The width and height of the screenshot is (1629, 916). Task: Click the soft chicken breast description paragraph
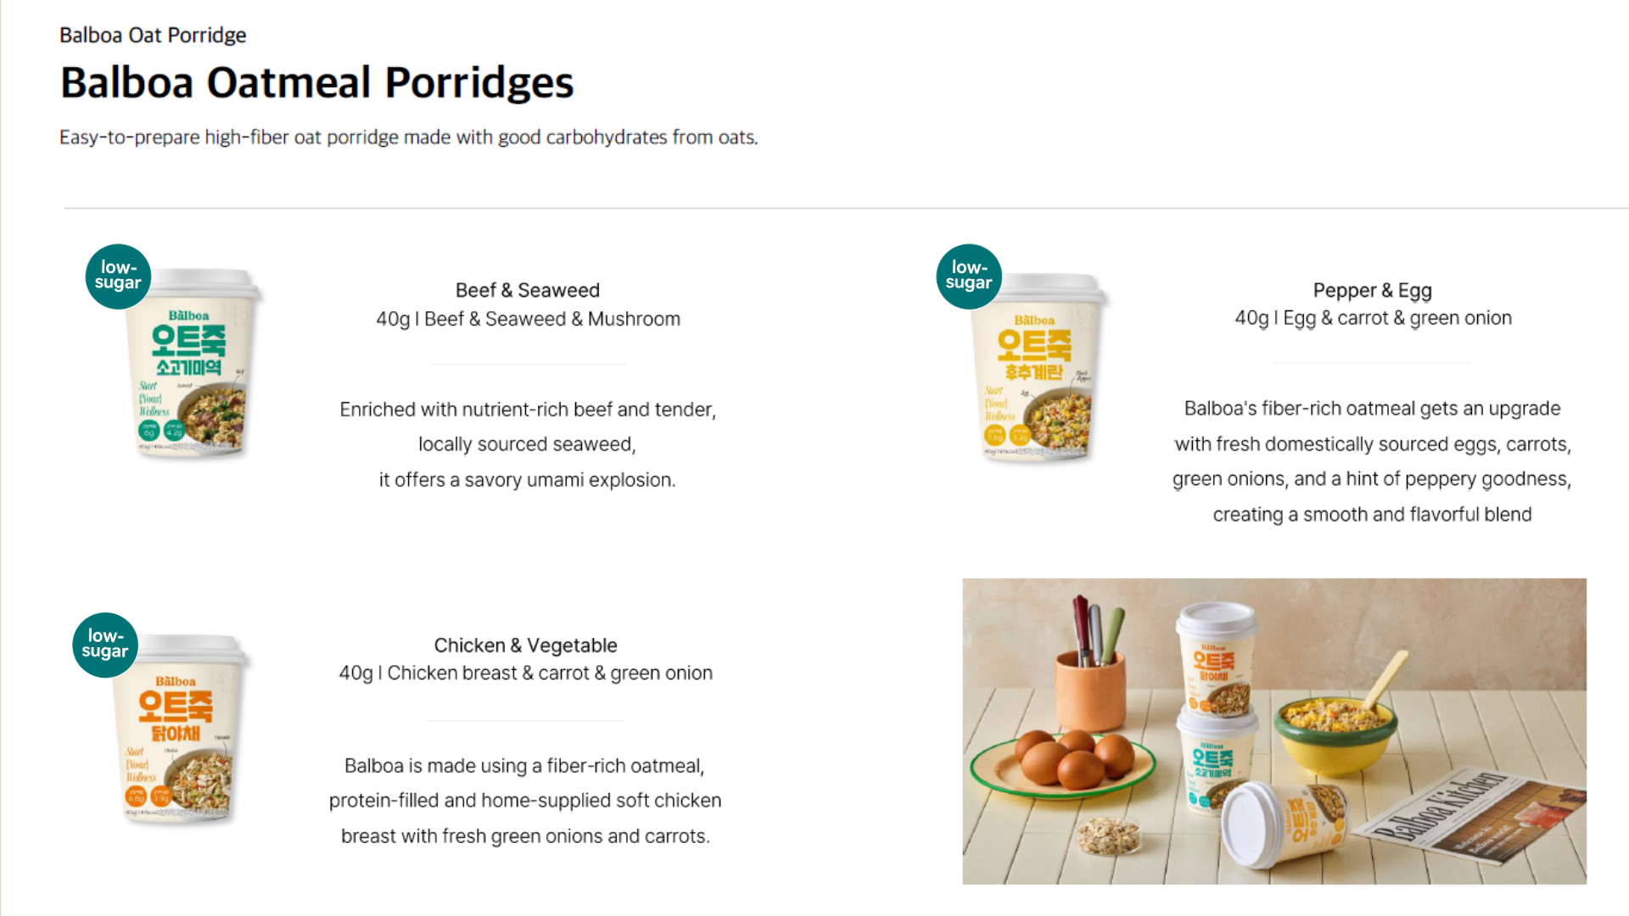click(525, 801)
